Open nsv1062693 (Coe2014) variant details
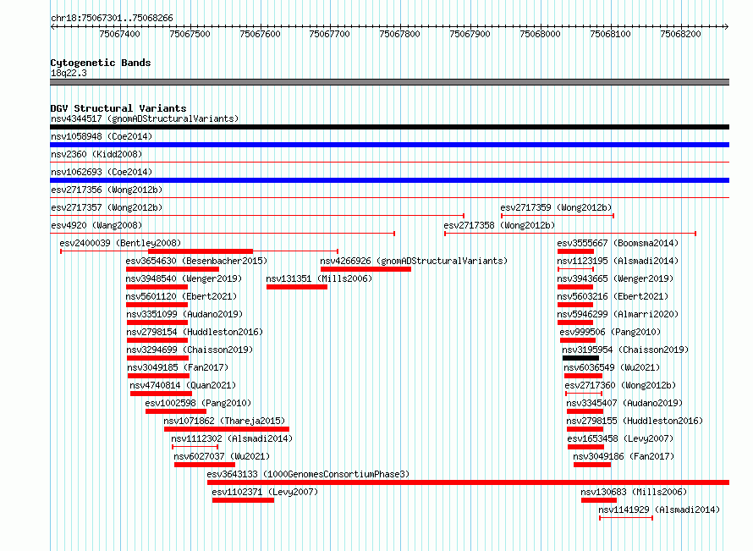Image resolution: width=753 pixels, height=551 pixels. tap(102, 172)
